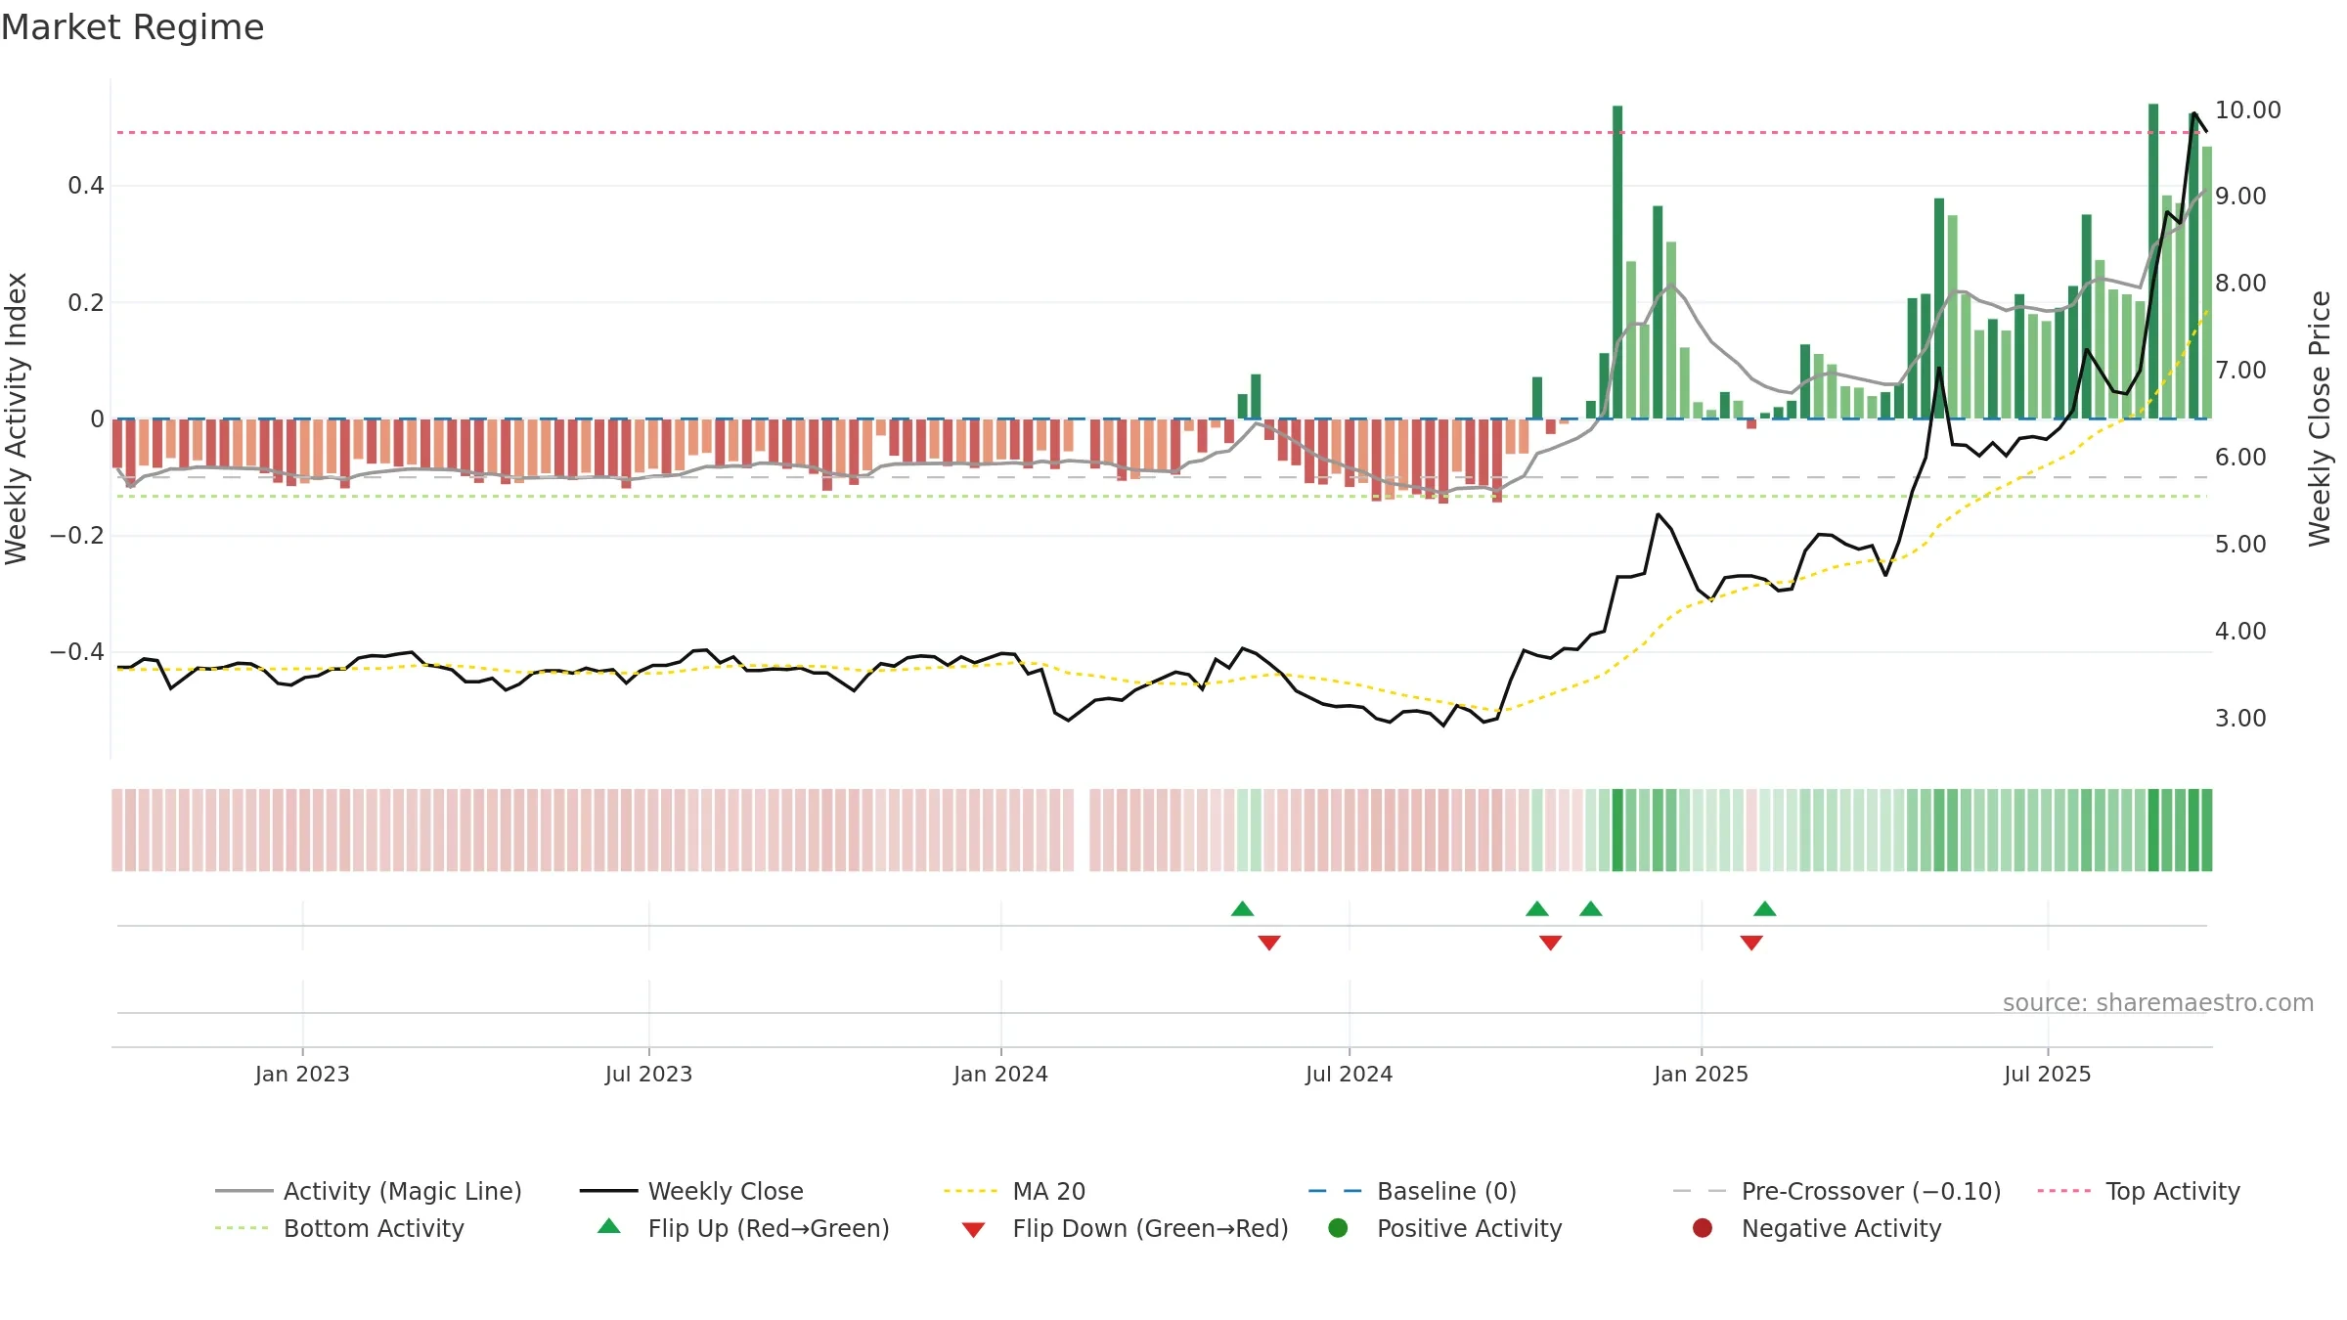Click Jan 2023 x-axis label
2347x1320 pixels.
coord(302,1074)
